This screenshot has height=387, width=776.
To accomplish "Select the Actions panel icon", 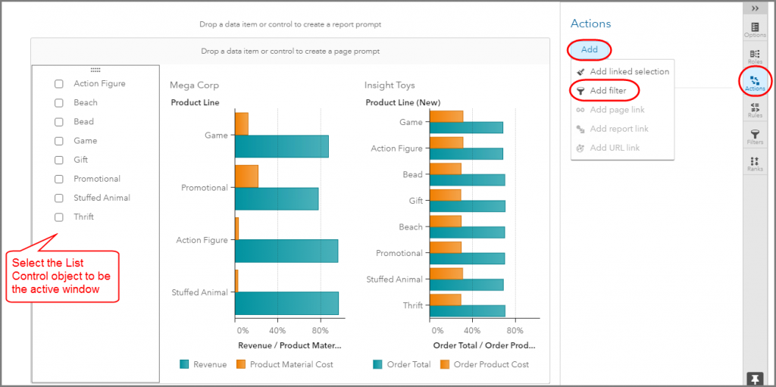I will click(x=755, y=83).
